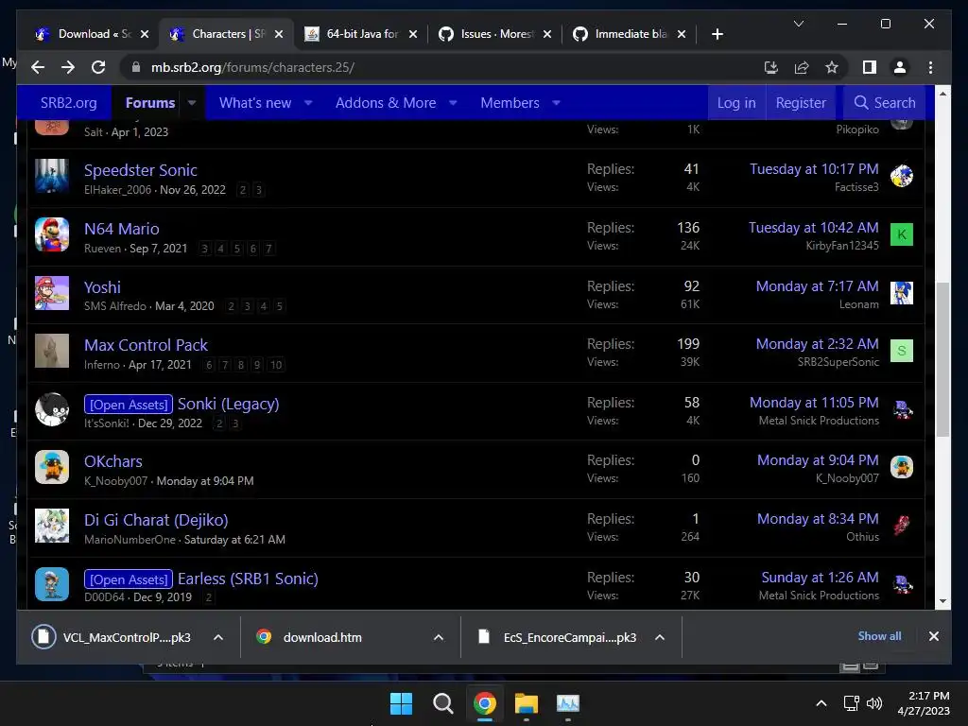Open the Speedster Sonic thread
This screenshot has height=726, width=968.
click(x=141, y=170)
